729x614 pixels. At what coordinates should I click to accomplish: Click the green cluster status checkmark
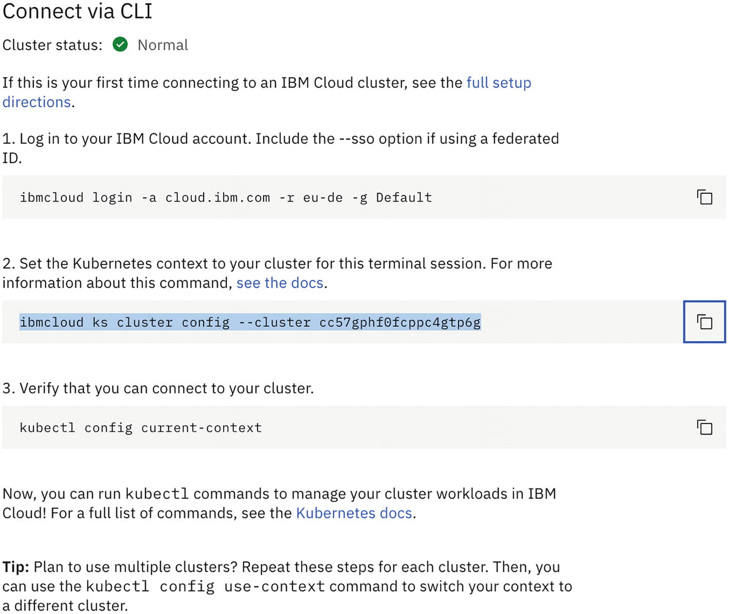pyautogui.click(x=120, y=45)
